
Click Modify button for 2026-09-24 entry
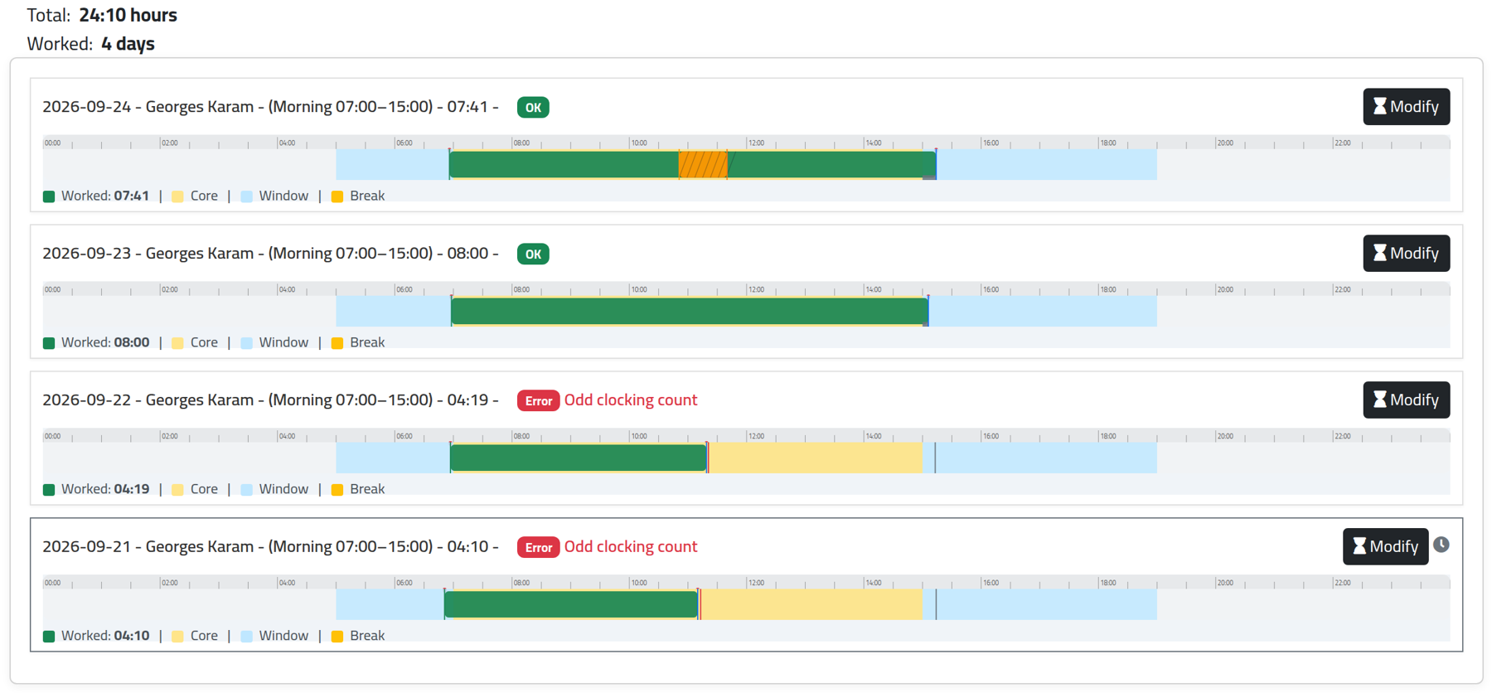[1406, 107]
